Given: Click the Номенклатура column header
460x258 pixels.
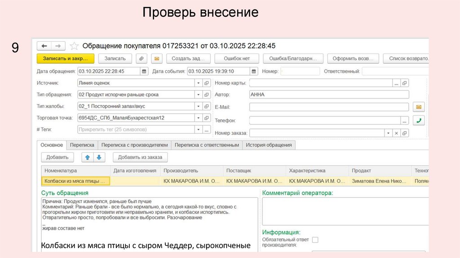Looking at the screenshot, I should 75,170.
